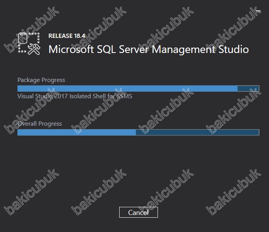Click the word Microsoft in the title
The height and width of the screenshot is (232, 269).
click(71, 49)
